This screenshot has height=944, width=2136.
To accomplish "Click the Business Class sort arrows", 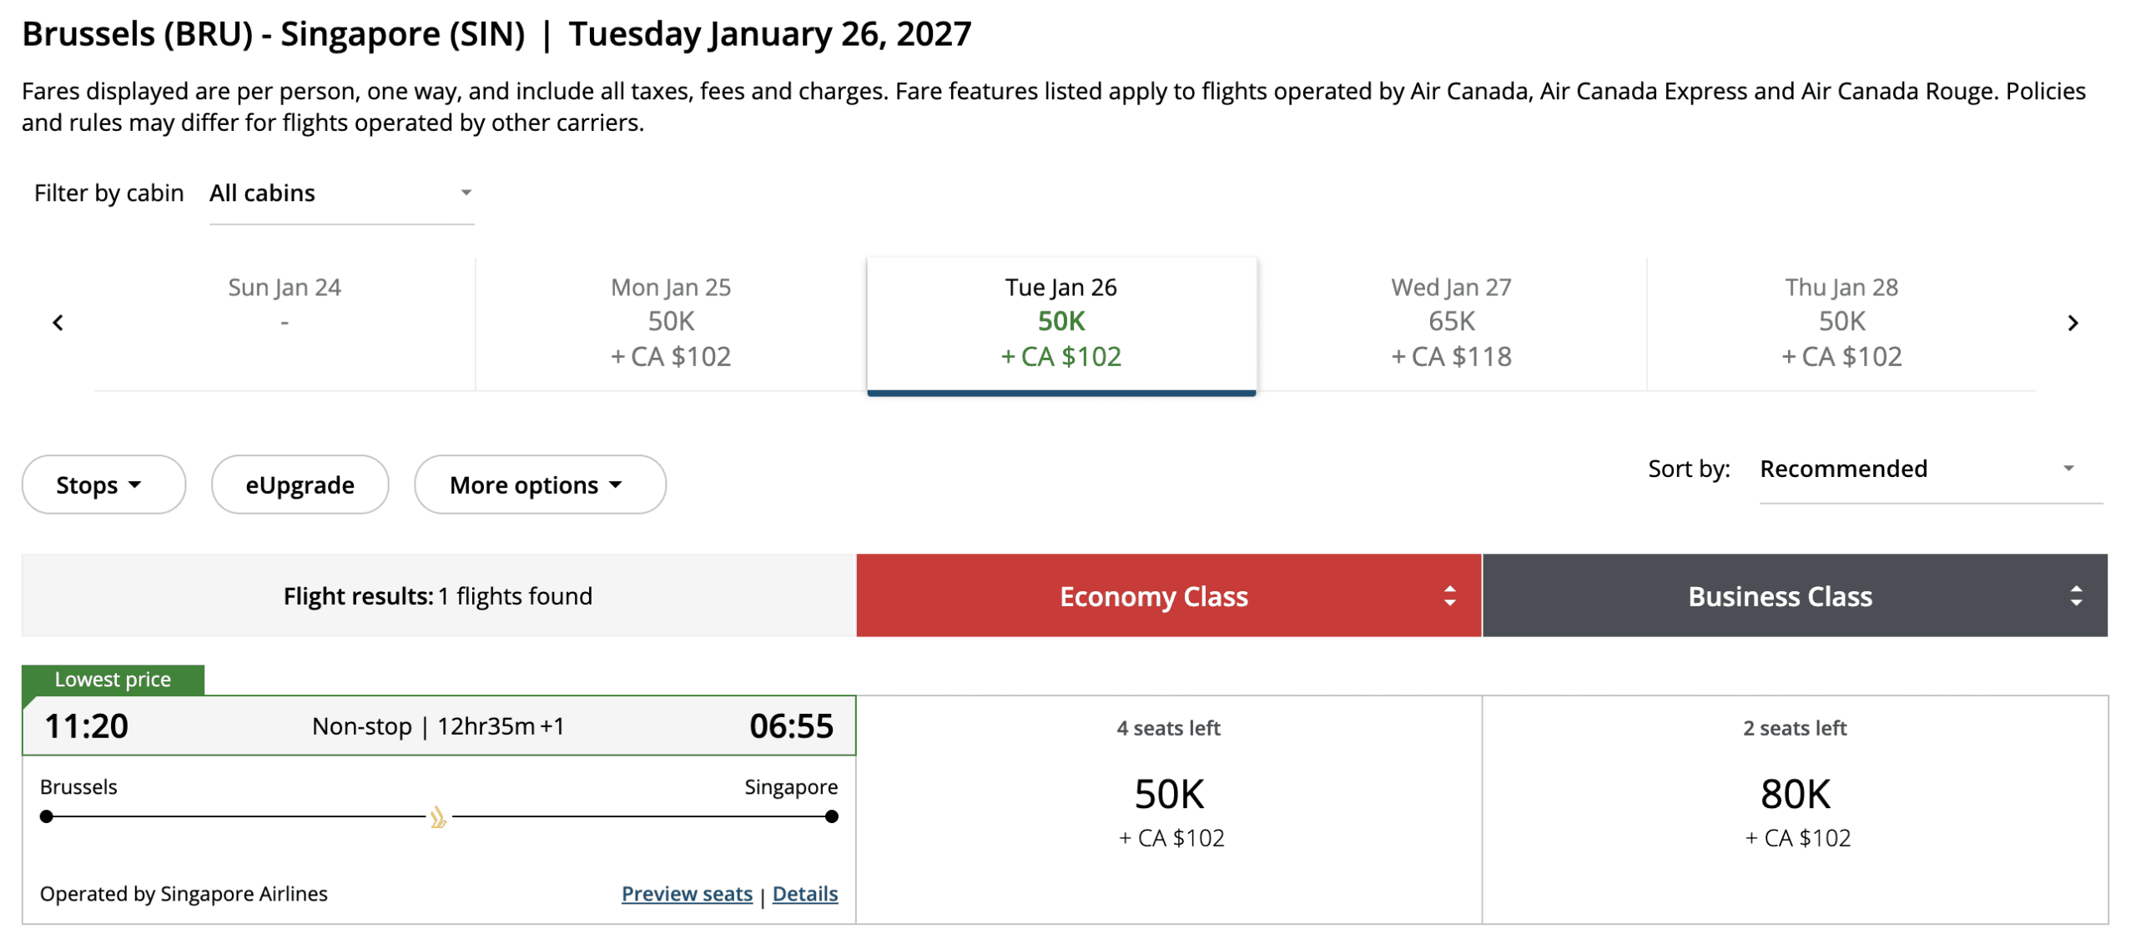I will pyautogui.click(x=2077, y=595).
